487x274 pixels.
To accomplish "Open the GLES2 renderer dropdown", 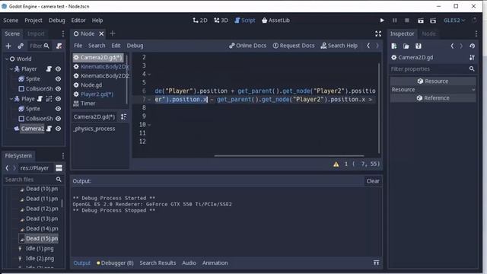I will 454,21.
